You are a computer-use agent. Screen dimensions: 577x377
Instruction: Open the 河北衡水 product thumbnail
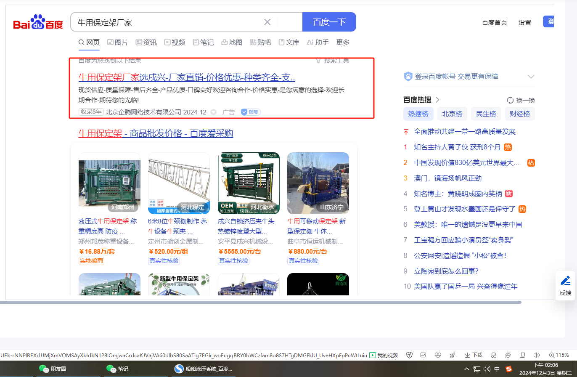coord(249,183)
